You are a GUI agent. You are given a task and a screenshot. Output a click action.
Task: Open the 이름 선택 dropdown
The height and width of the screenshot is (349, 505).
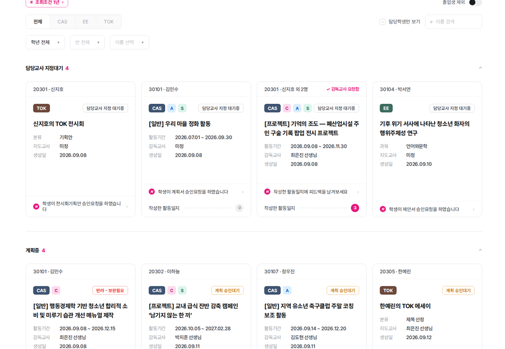[x=129, y=42]
